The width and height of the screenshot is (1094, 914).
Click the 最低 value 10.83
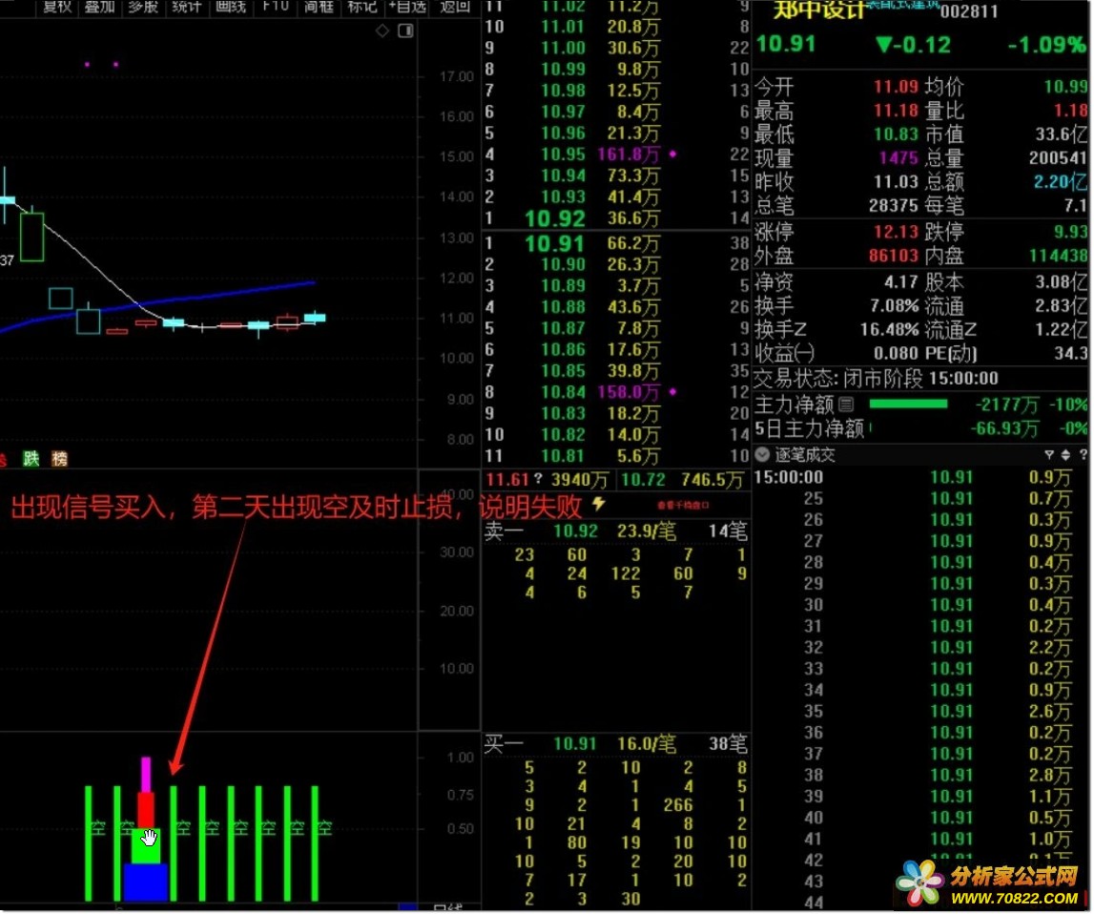click(896, 134)
